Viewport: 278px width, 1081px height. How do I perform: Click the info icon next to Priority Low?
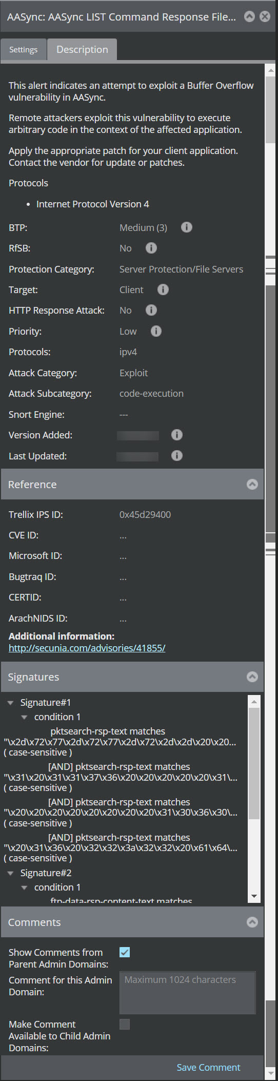(156, 331)
